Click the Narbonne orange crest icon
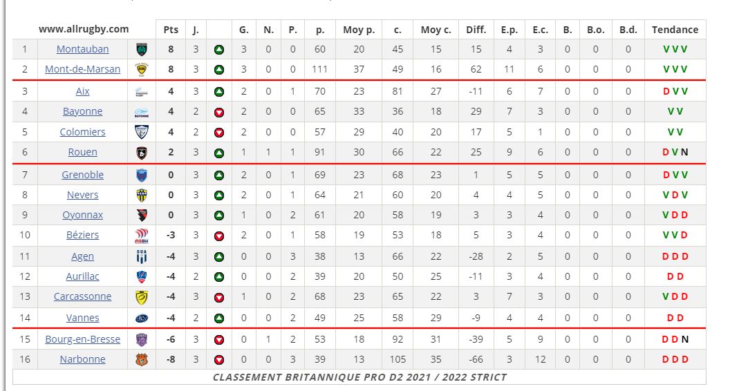 142,360
